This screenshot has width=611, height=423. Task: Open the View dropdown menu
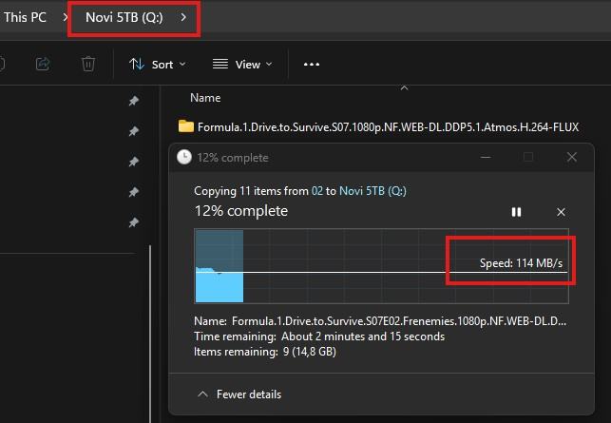click(x=241, y=64)
